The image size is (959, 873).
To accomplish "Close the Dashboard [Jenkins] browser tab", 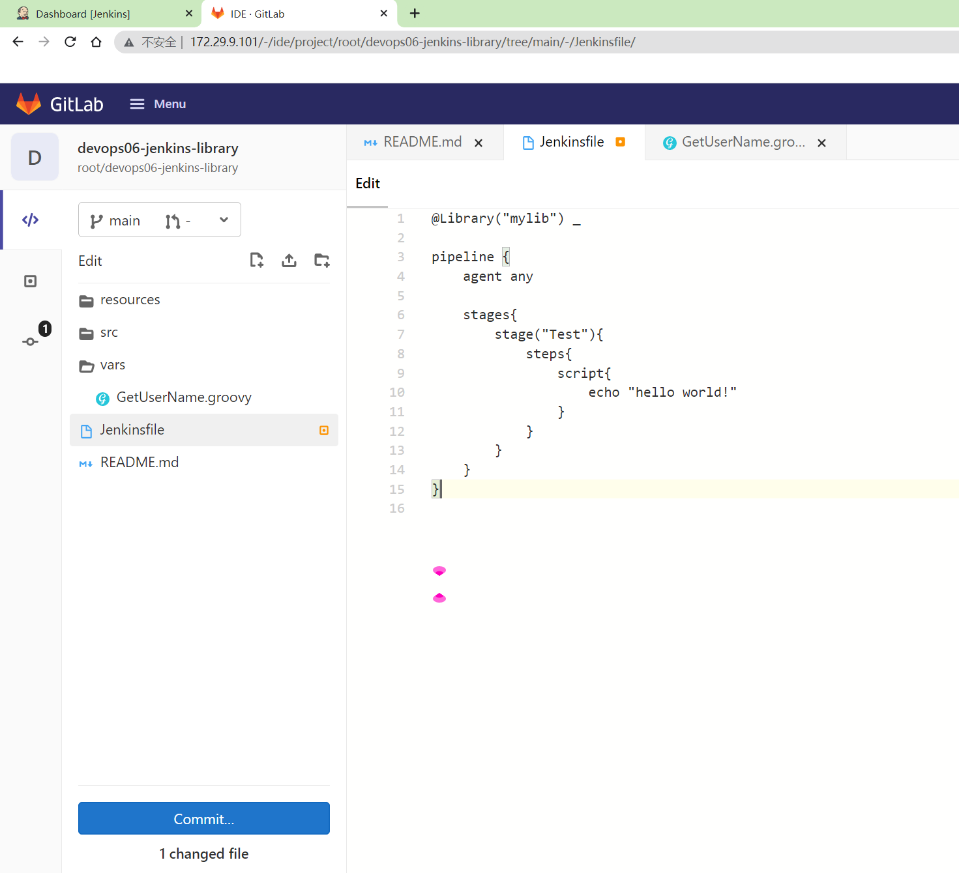I will pyautogui.click(x=189, y=13).
